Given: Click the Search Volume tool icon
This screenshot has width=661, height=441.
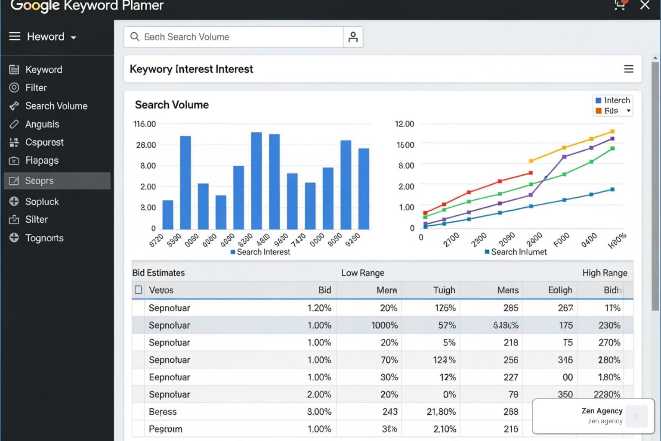Looking at the screenshot, I should pyautogui.click(x=14, y=106).
